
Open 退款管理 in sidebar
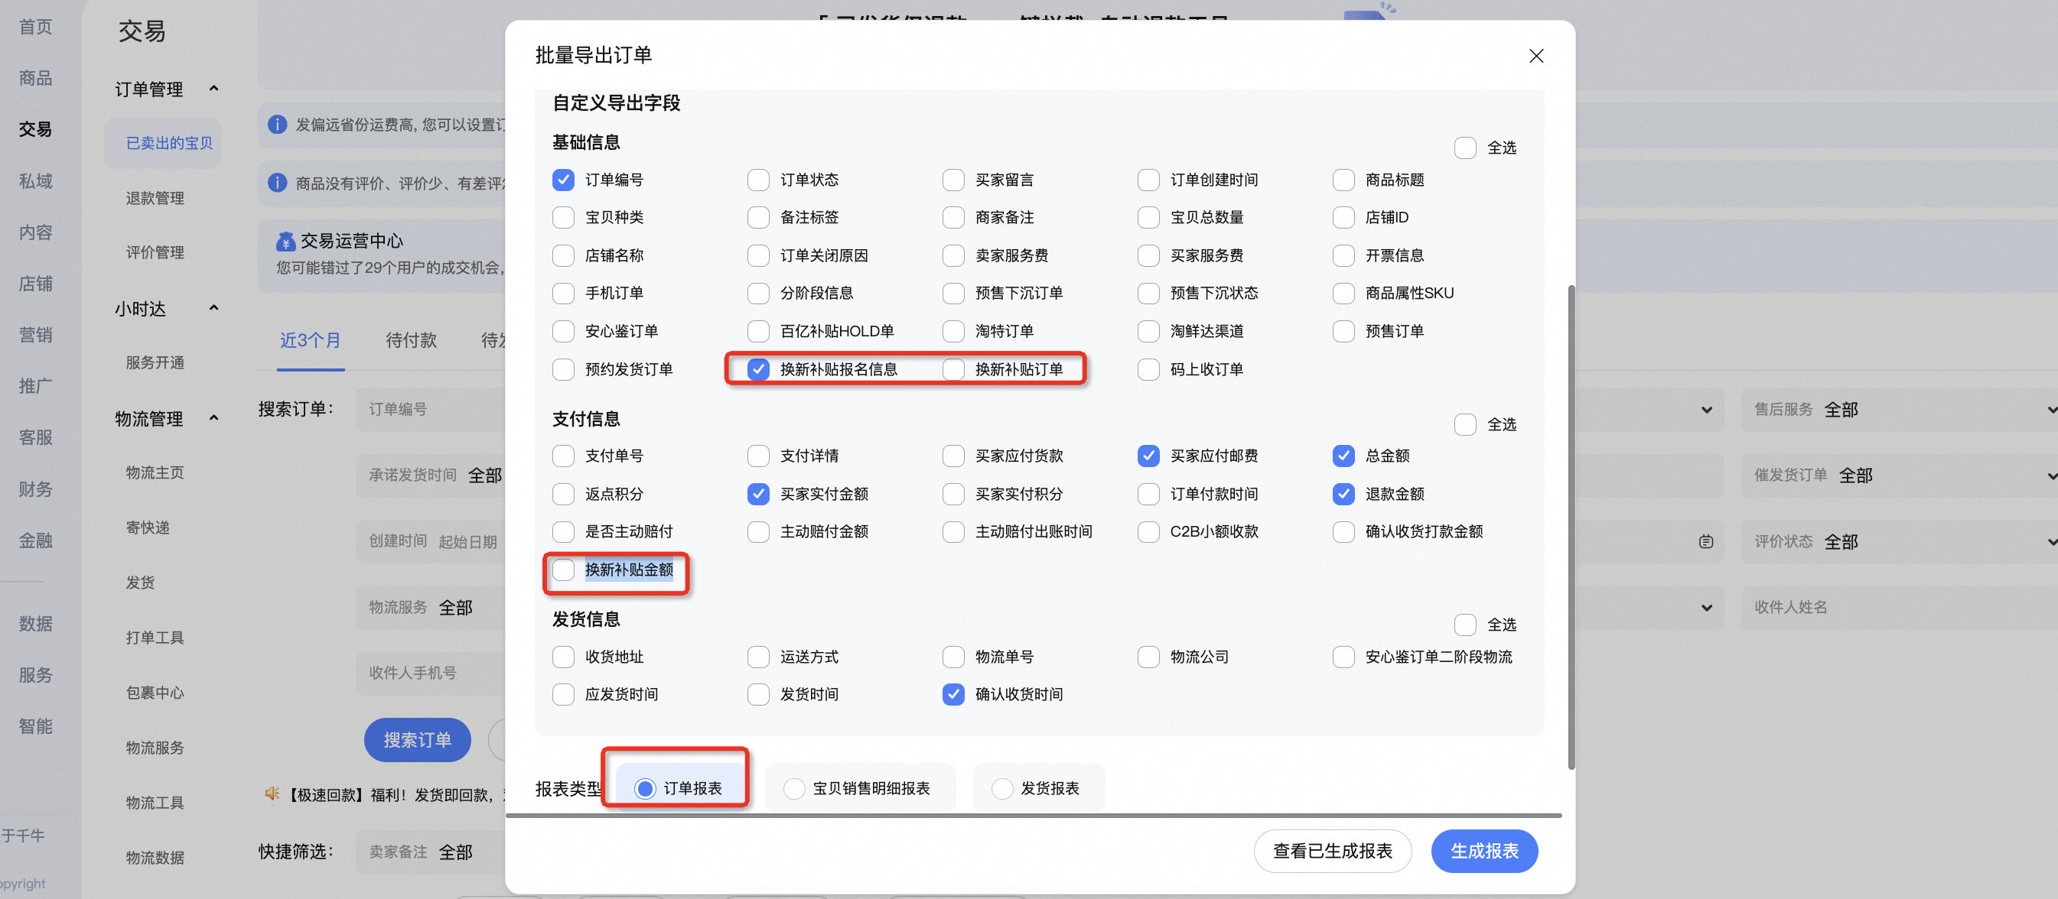(155, 198)
